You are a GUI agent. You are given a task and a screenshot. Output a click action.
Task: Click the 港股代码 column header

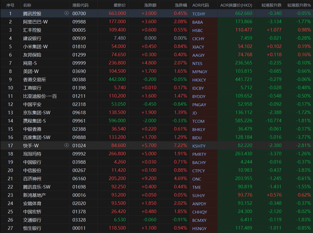coord(80,5)
